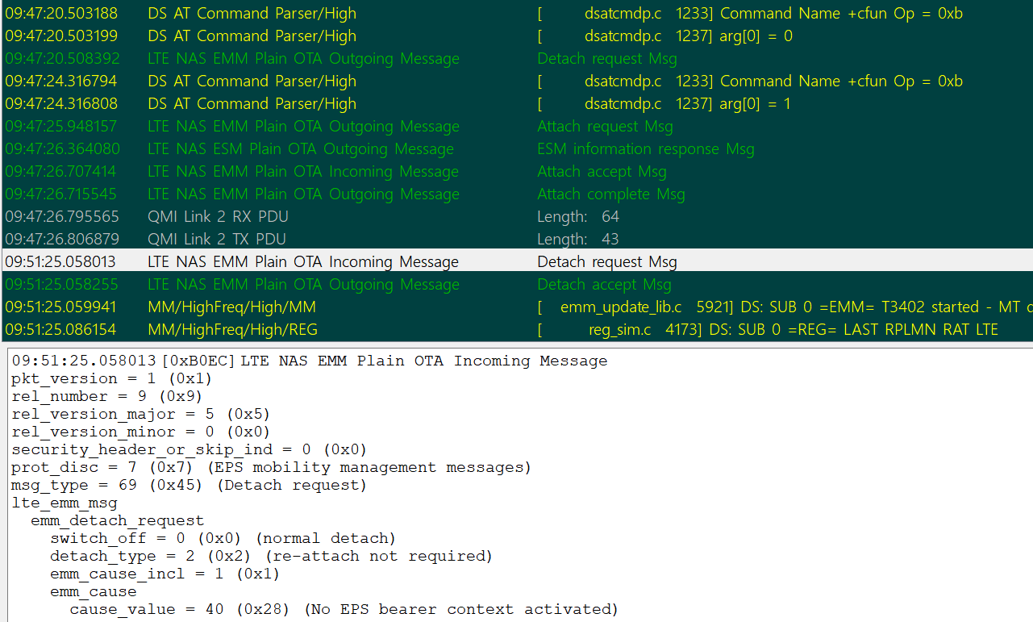Select the Attach accept Msg row
The image size is (1033, 622).
[x=516, y=171]
